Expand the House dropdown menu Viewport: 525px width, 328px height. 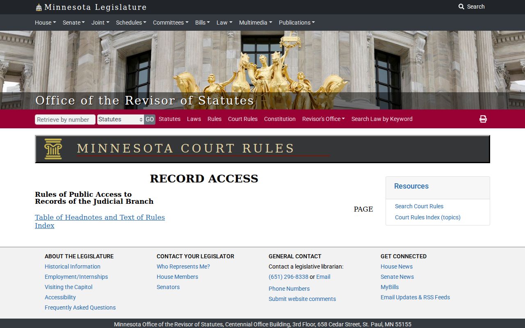tap(45, 23)
